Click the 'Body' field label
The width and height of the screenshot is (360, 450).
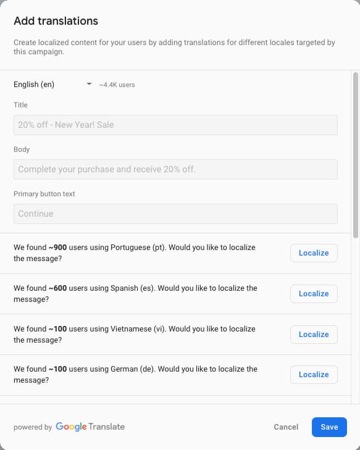pyautogui.click(x=22, y=149)
